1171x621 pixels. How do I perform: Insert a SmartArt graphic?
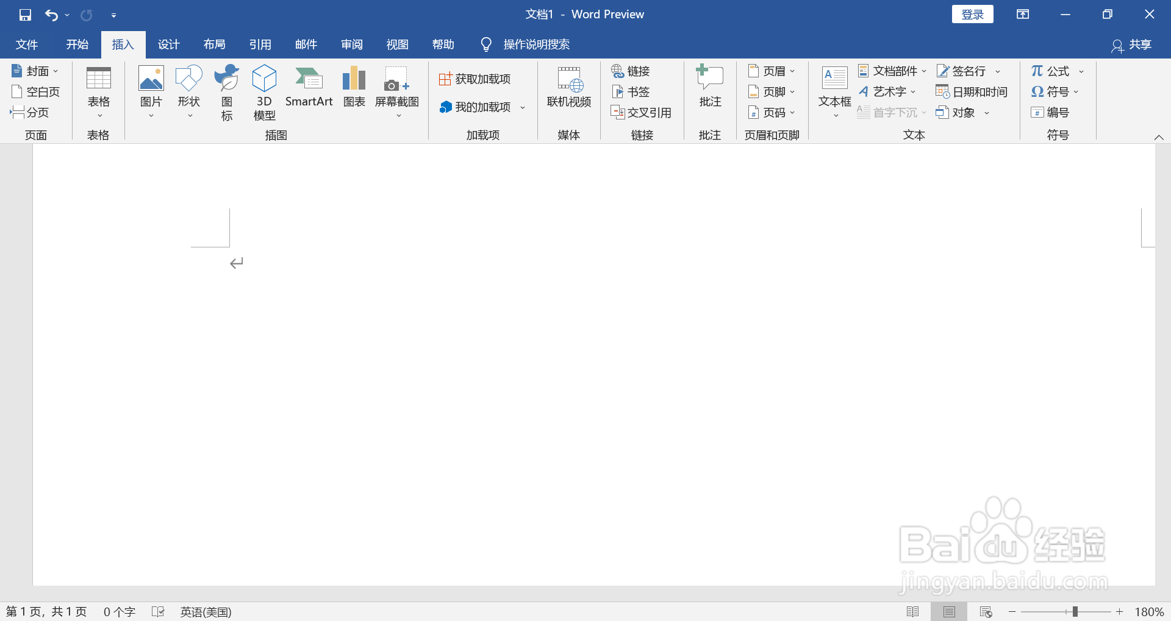pos(309,87)
